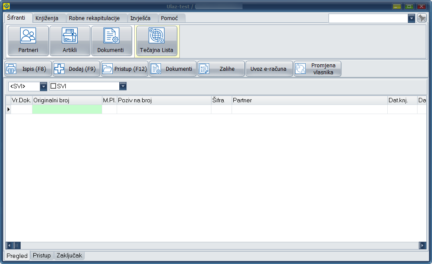Click the horizontal scrollbar right arrow
The height and width of the screenshot is (264, 432).
click(x=422, y=246)
